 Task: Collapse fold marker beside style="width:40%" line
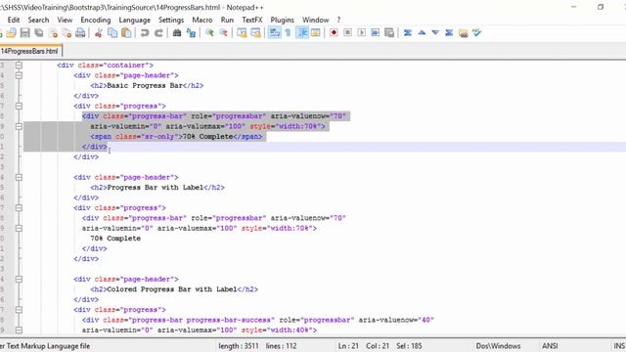point(19,330)
